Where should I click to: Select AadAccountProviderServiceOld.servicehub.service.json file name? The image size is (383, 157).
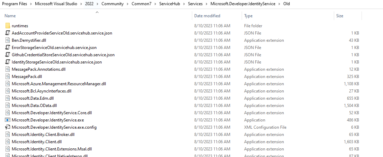tap(62, 33)
